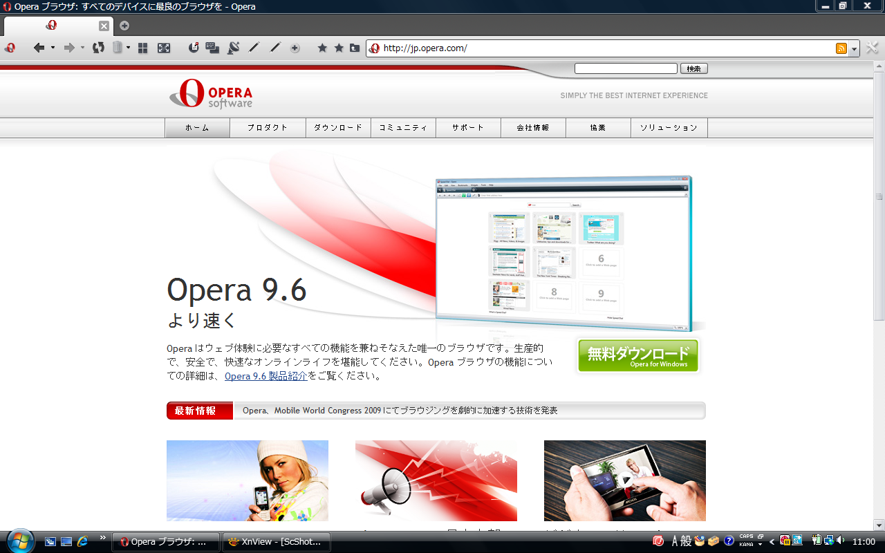This screenshot has height=553, width=885.
Task: Expand the back button history dropdown
Action: (x=53, y=48)
